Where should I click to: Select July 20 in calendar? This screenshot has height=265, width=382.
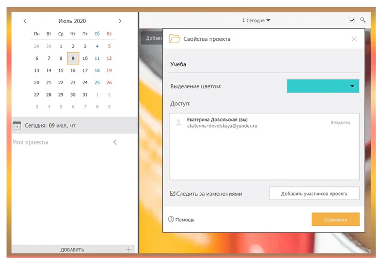tap(37, 82)
